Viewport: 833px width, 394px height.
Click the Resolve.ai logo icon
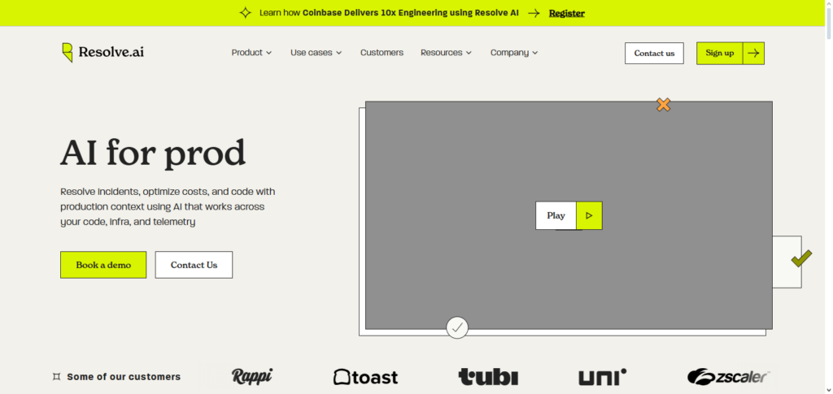click(68, 53)
